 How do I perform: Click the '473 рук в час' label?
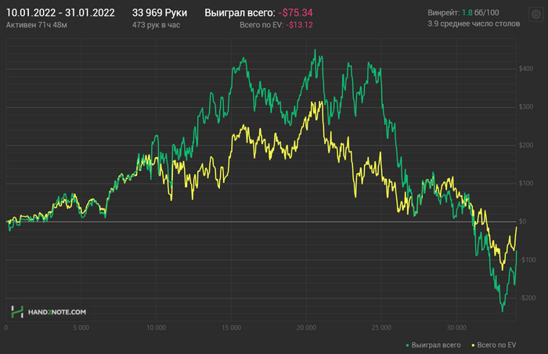(156, 25)
